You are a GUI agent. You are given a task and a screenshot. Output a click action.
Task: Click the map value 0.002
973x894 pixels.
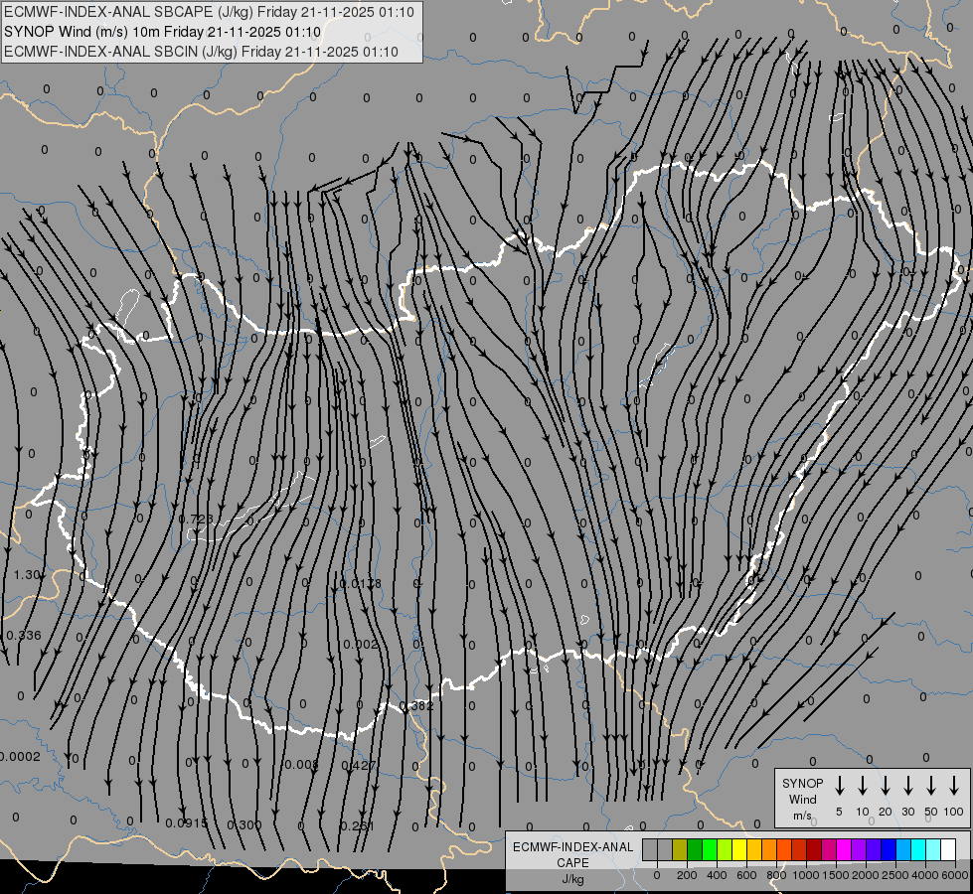coord(361,644)
